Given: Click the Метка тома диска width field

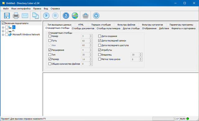Looking at the screenshot, I should pyautogui.click(x=135, y=59).
